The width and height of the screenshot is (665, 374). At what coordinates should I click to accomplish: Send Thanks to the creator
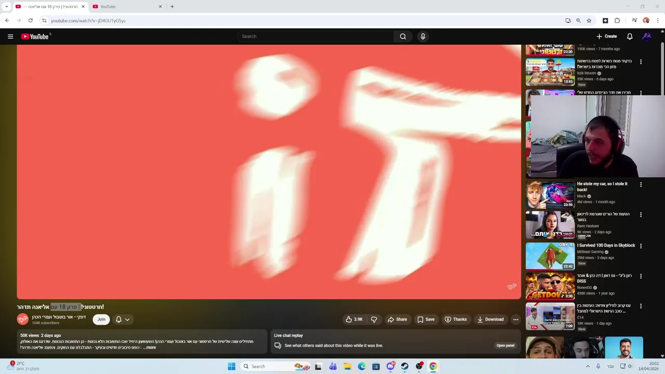[x=456, y=319]
